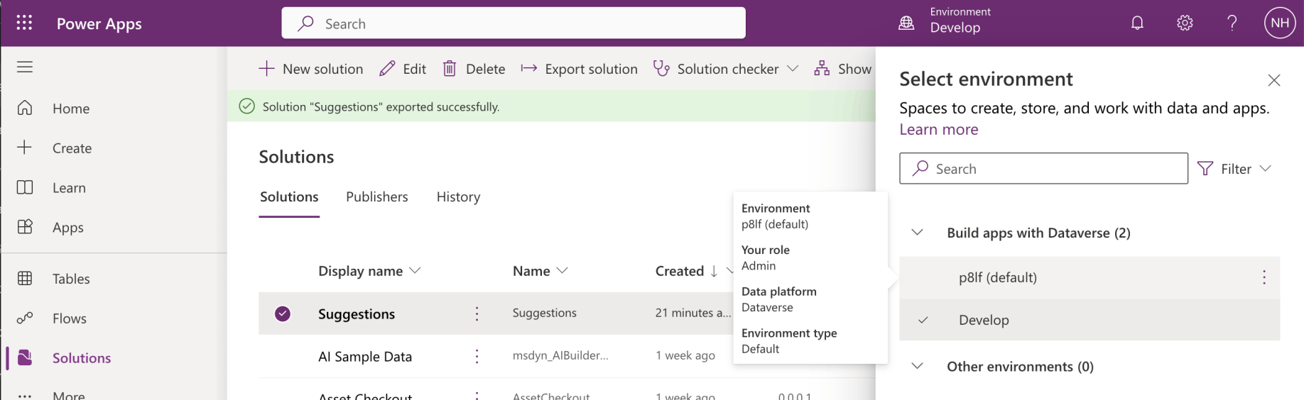Viewport: 1304px width, 400px height.
Task: Click the notifications bell icon
Action: point(1137,23)
